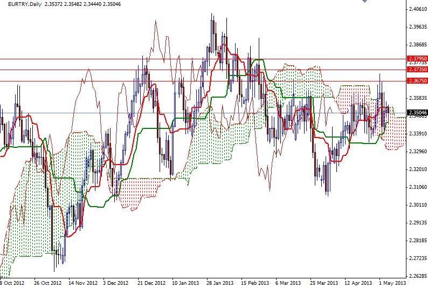Click price scale value 2.30110
The width and height of the screenshot is (428, 287).
point(418,205)
